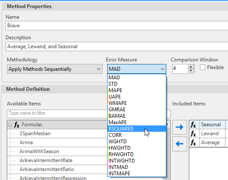Pick GMRAE in the dropdown list

137,110
